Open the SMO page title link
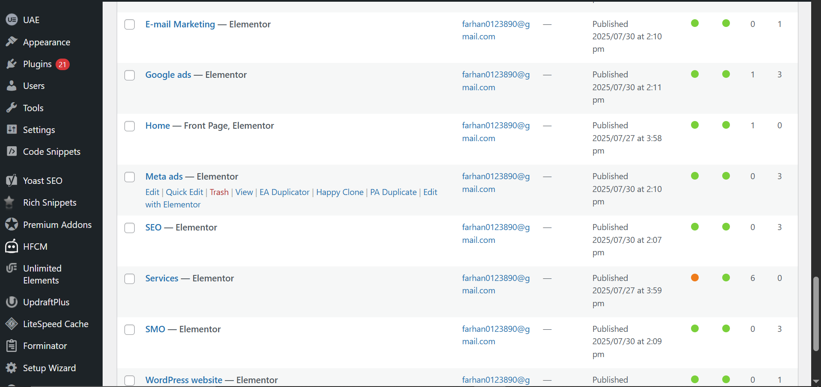Viewport: 821px width, 387px height. click(x=155, y=329)
